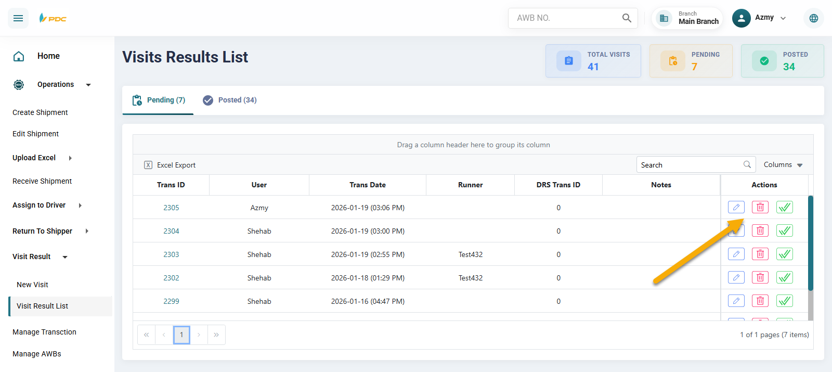Sort by Trans Date column header
The image size is (832, 372).
coord(368,185)
